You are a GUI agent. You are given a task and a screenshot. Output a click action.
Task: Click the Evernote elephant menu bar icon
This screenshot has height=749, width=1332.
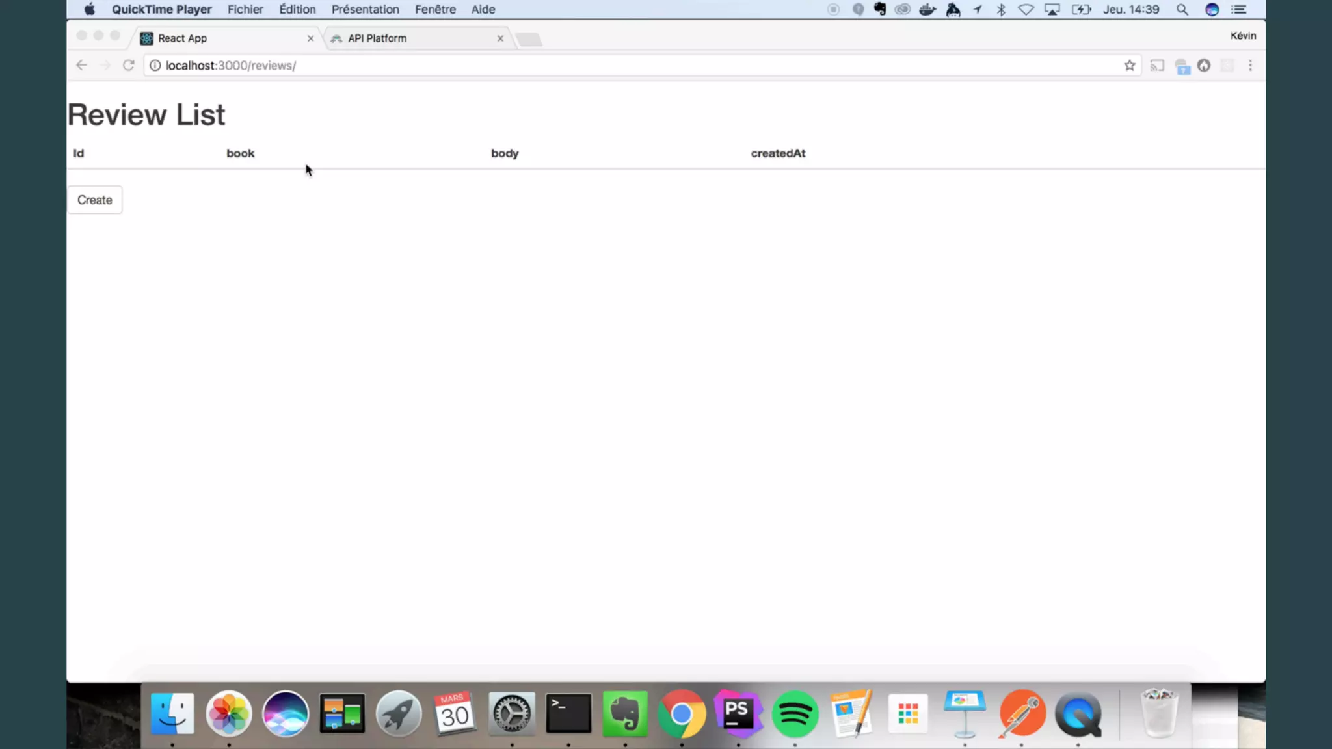pyautogui.click(x=880, y=9)
